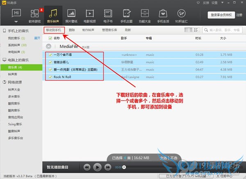This screenshot has height=179, width=246.
Task: Click 刷新 refresh button
Action: click(128, 30)
